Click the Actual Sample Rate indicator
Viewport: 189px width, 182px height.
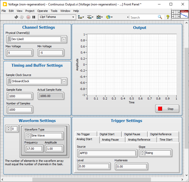[x=51, y=96]
